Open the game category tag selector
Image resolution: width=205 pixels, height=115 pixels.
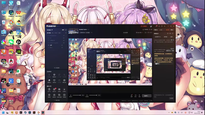[85, 33]
